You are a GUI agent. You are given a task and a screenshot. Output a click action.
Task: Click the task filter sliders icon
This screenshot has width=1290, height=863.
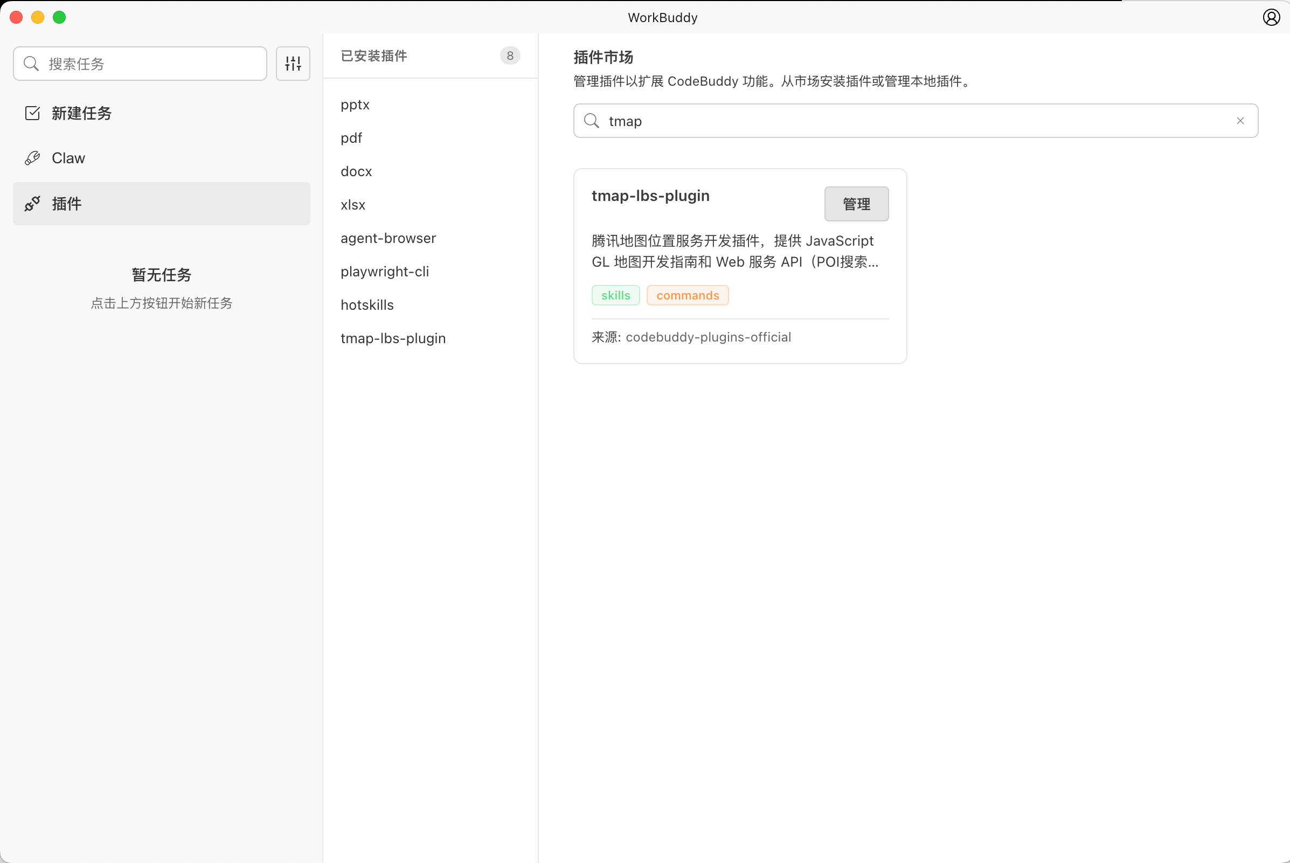(293, 64)
